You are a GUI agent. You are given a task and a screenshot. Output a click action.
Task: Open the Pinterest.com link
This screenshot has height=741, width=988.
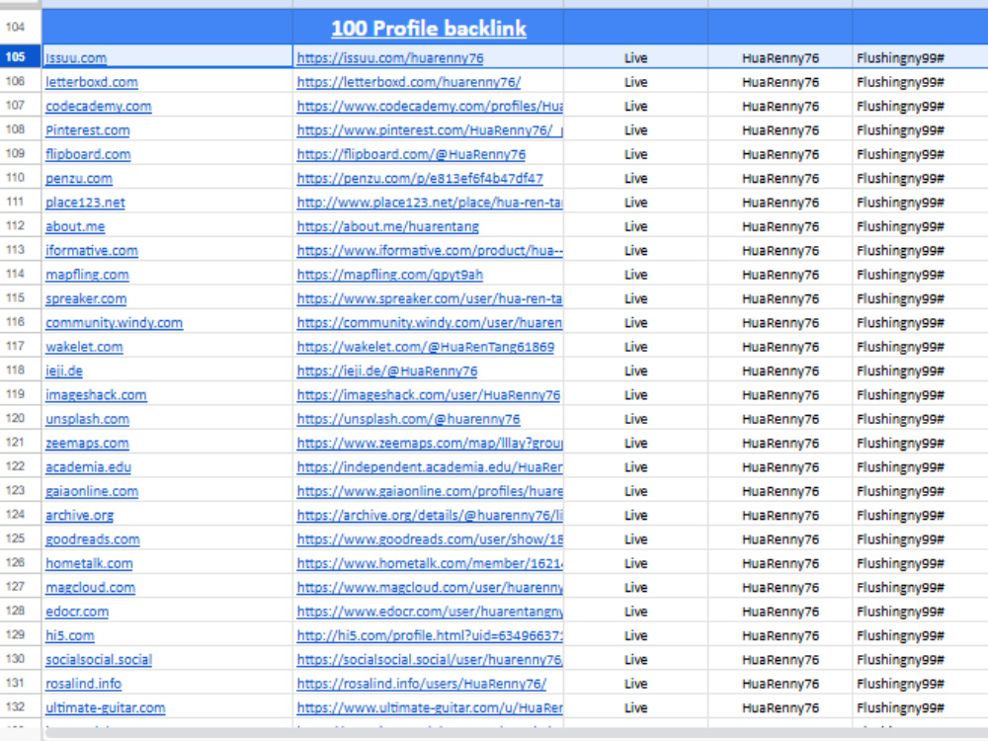tap(88, 130)
